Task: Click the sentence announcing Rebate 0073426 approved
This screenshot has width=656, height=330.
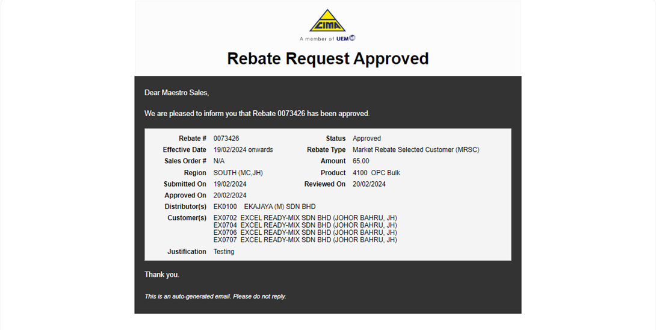Action: point(257,113)
